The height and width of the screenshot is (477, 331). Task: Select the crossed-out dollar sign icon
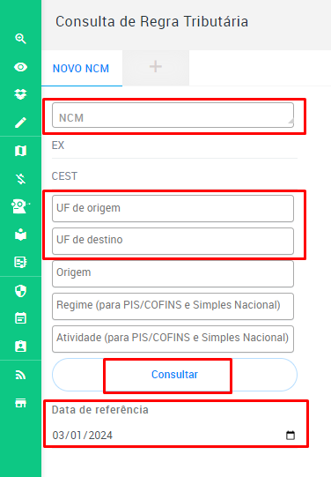[20, 179]
